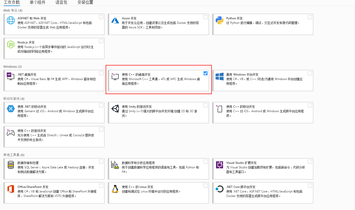Select the 使用 Unity 的游戏开发 title
Viewport: 355px width, 210px height.
point(137,107)
